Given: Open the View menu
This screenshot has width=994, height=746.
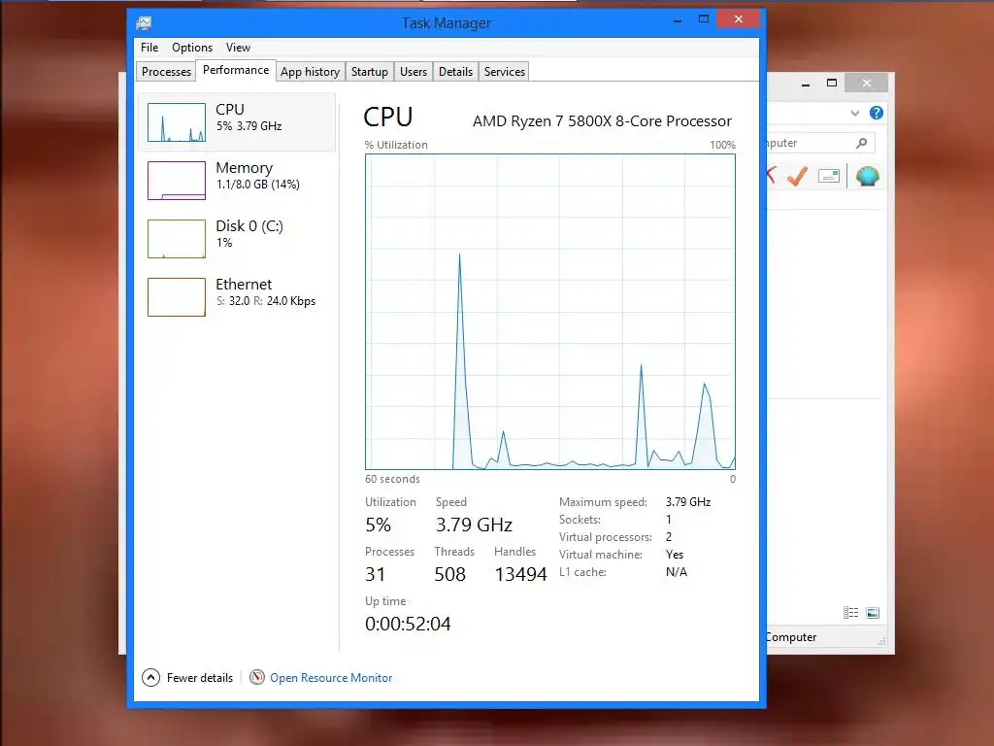Looking at the screenshot, I should pos(239,48).
